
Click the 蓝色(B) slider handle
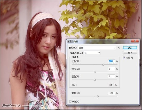coord(95,80)
